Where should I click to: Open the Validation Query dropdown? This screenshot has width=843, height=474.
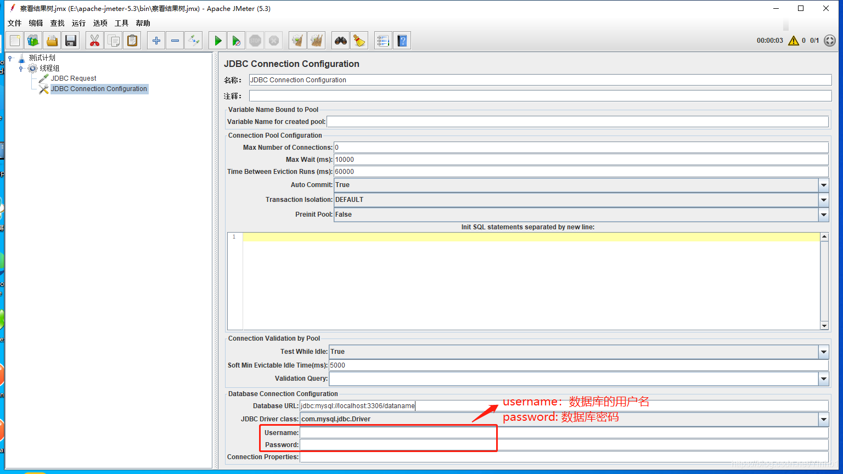824,379
